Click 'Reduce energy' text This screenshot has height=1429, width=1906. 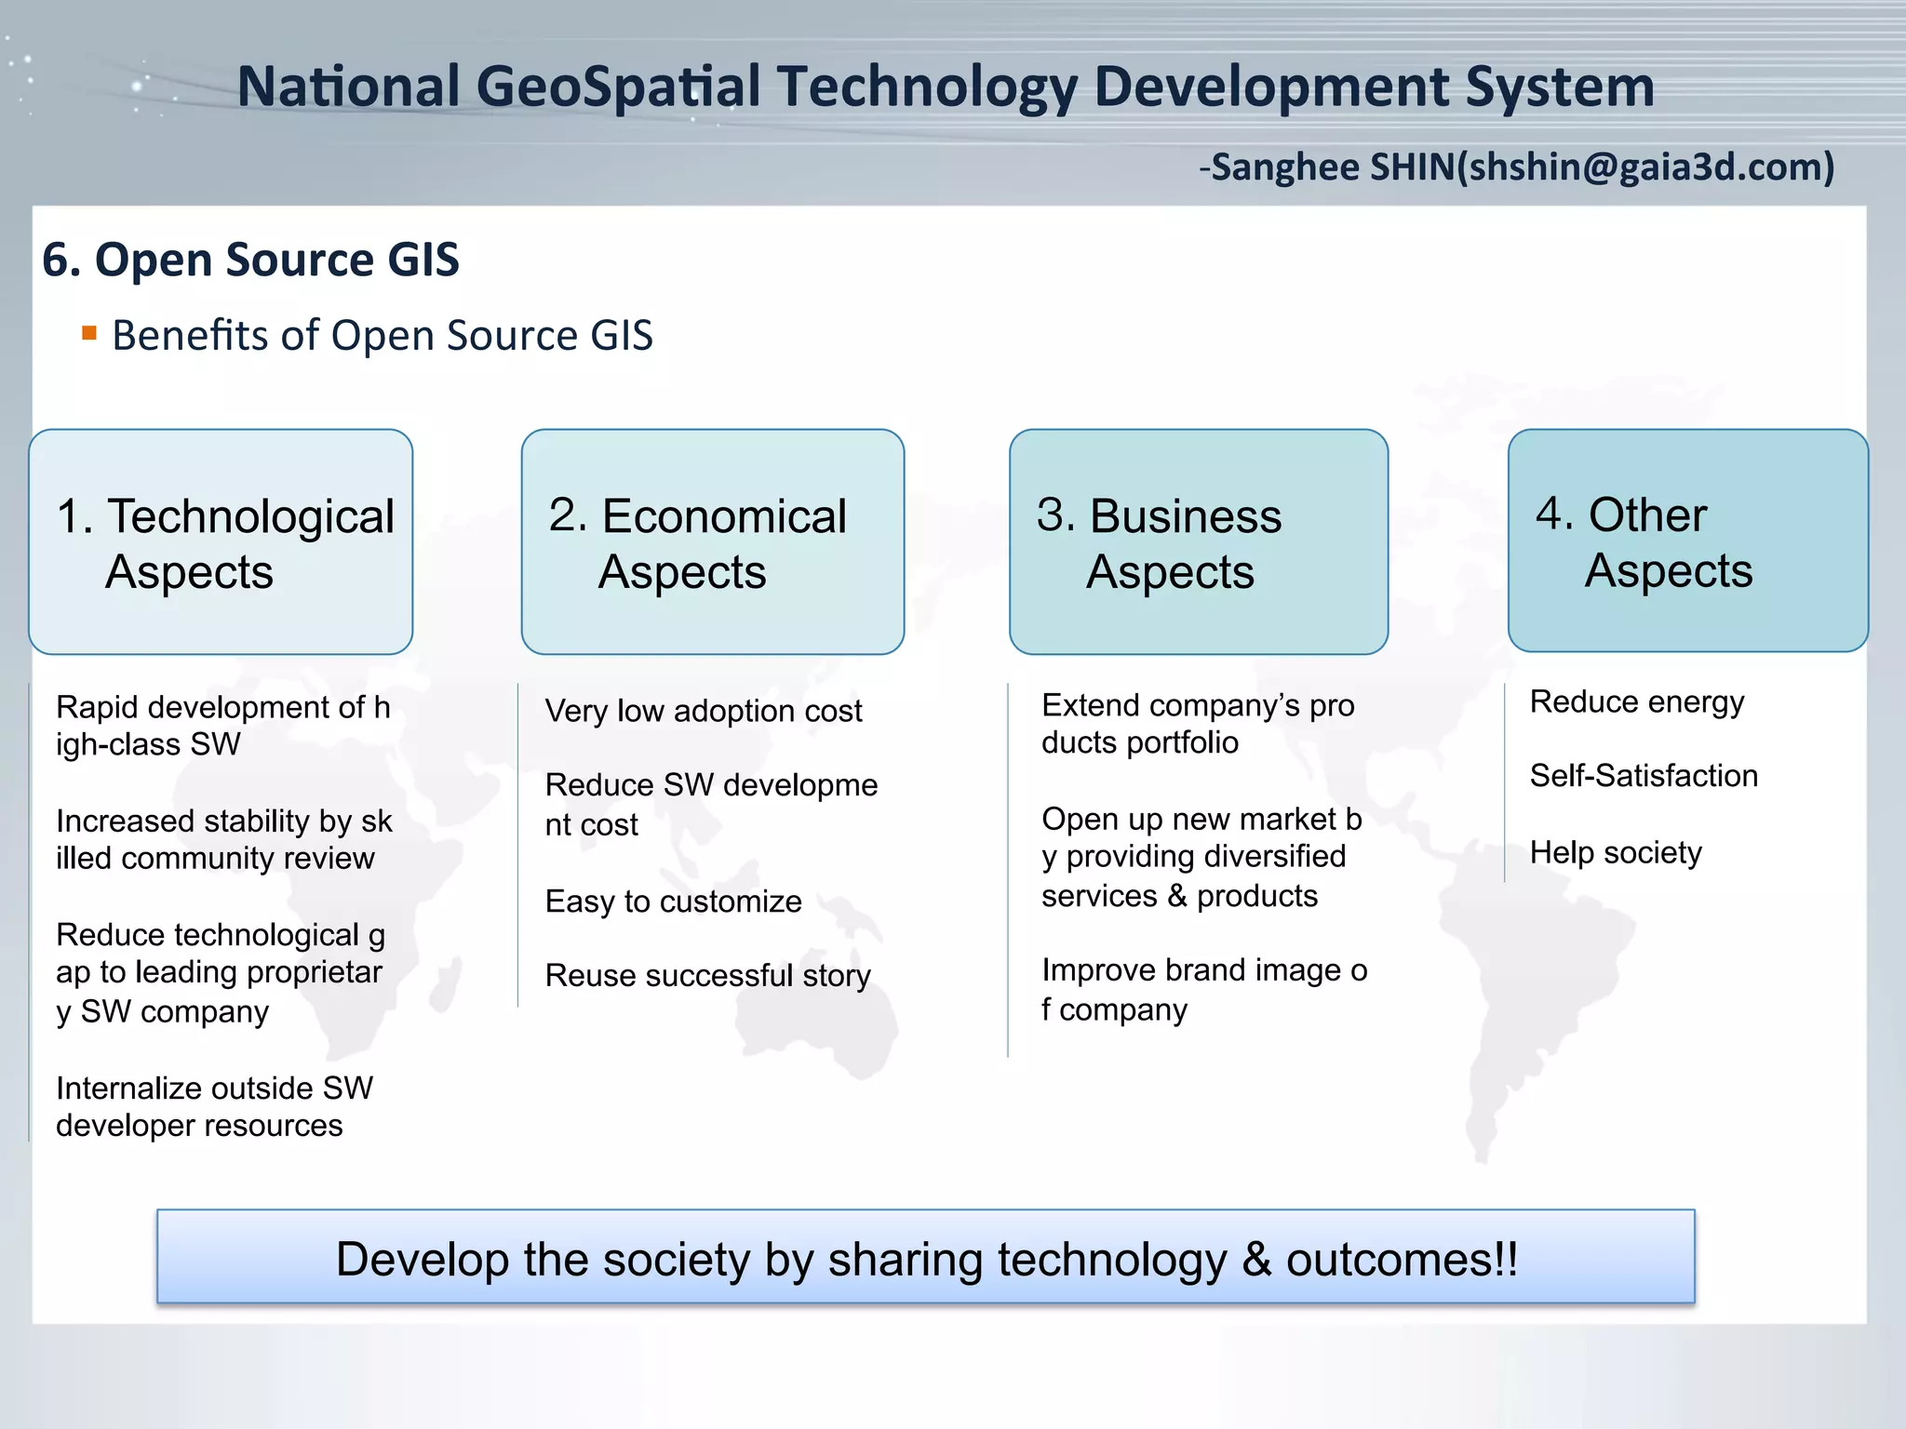click(1637, 702)
